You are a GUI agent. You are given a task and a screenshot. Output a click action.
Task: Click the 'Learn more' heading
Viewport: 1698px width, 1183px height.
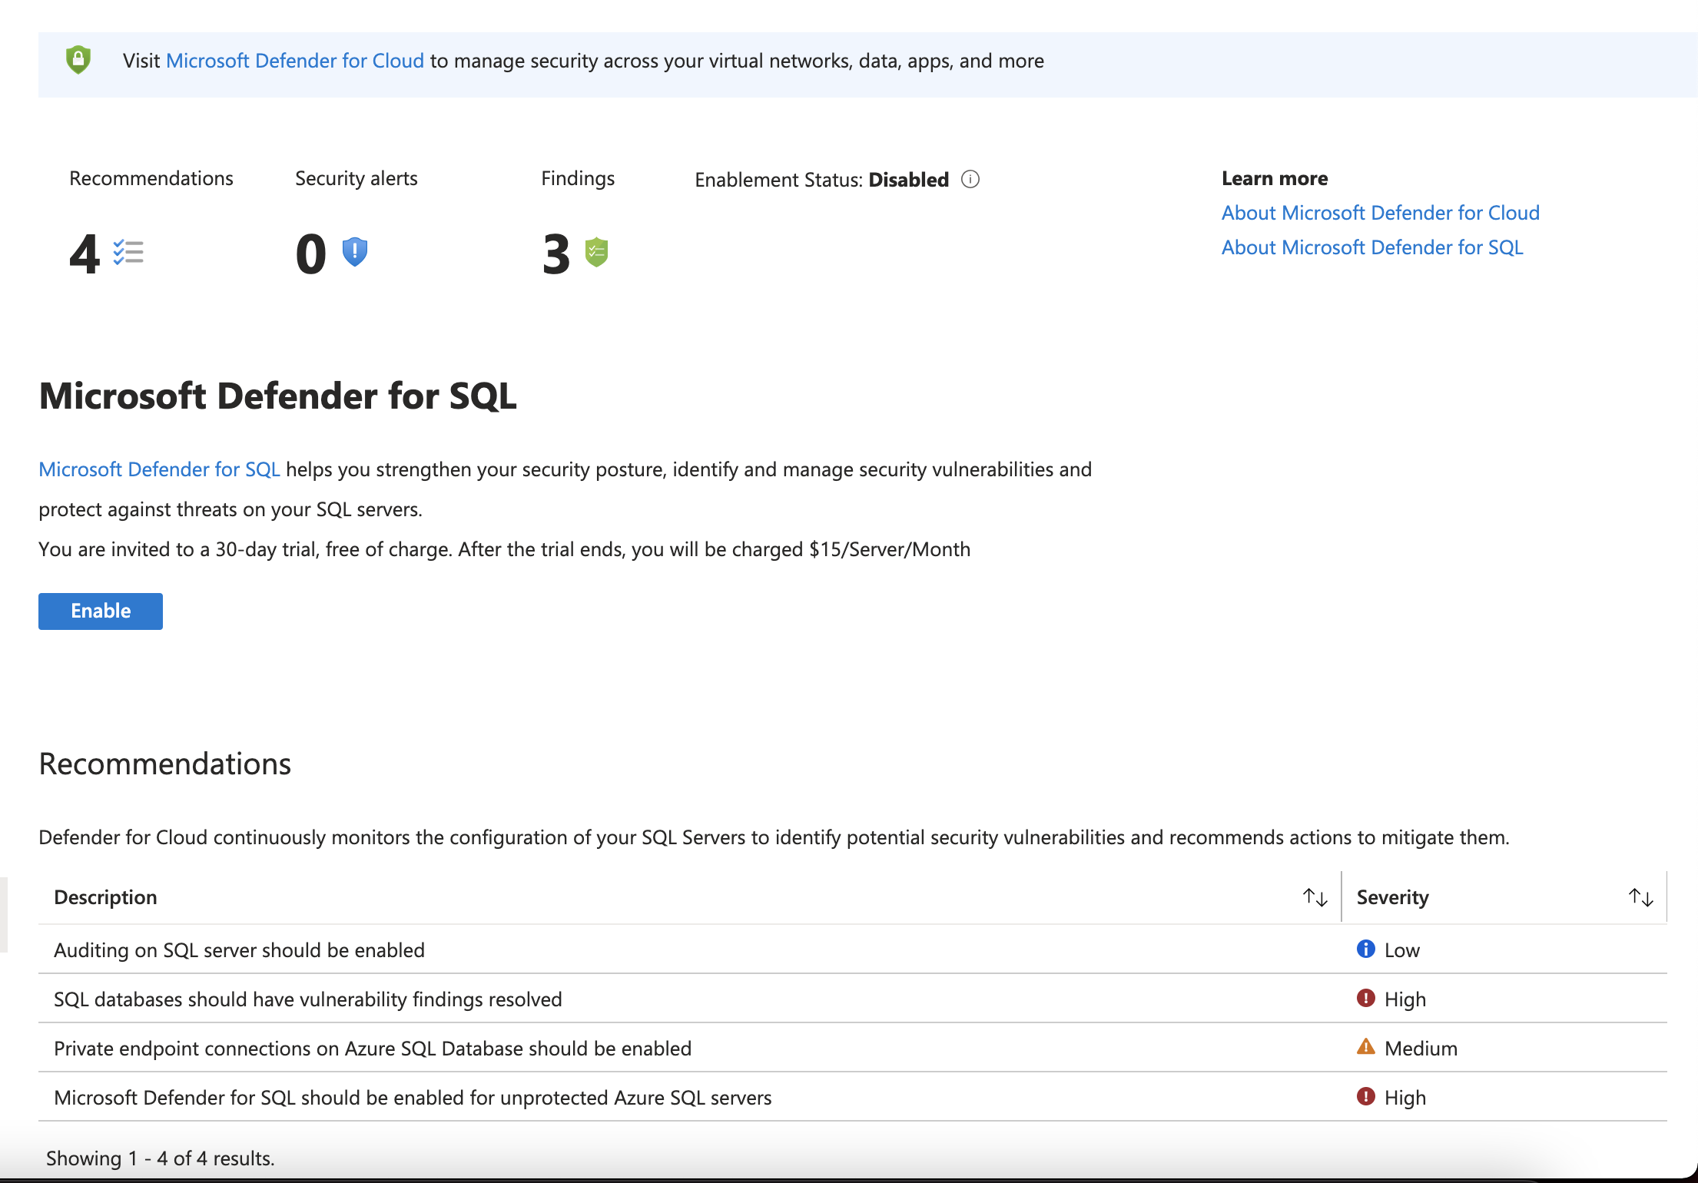(x=1275, y=178)
